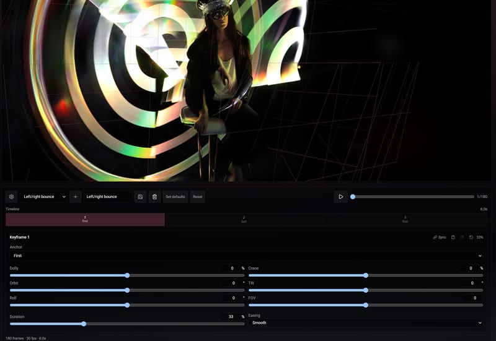Add a new preset with plus icon
Image resolution: width=496 pixels, height=341 pixels.
[75, 197]
